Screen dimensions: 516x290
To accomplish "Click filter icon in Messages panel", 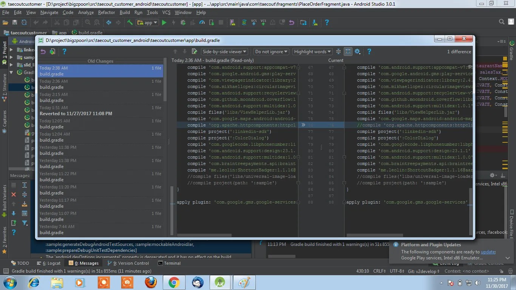I will tap(25, 223).
